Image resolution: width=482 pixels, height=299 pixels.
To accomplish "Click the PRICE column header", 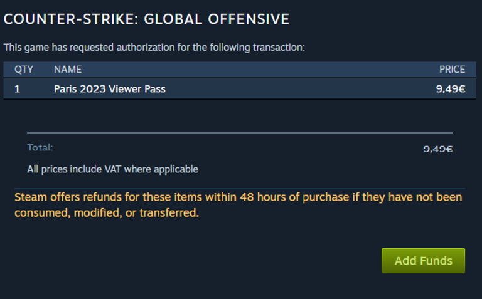I will pos(452,70).
